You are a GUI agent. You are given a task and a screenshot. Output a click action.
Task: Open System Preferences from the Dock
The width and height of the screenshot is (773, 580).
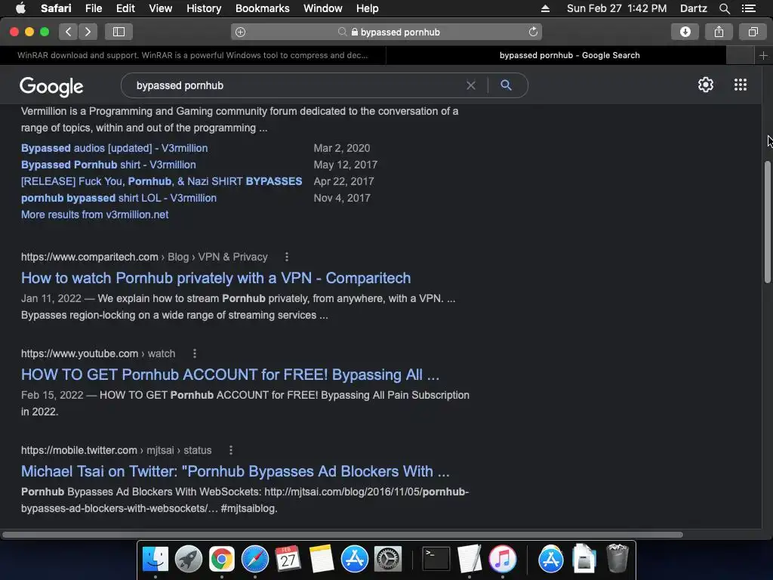pos(388,560)
